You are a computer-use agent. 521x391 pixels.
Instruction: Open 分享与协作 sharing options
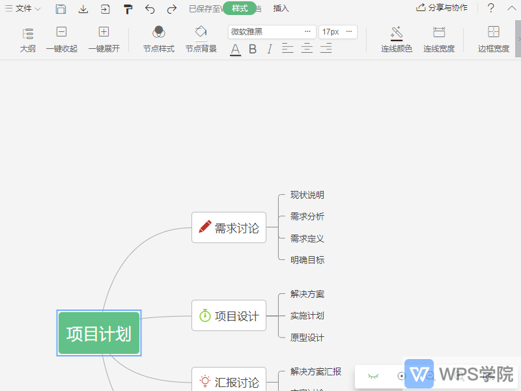442,8
